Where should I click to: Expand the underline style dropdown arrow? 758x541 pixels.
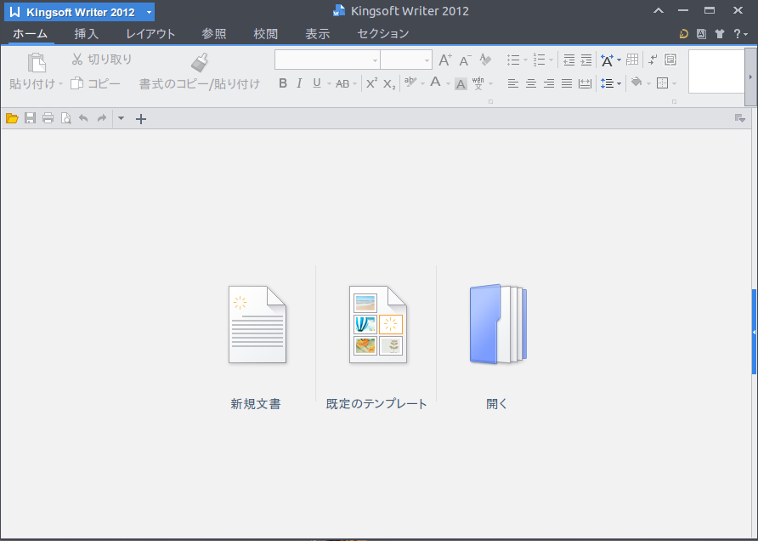[x=329, y=84]
